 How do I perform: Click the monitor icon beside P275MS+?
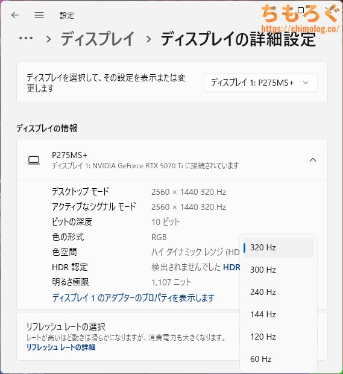[34, 160]
